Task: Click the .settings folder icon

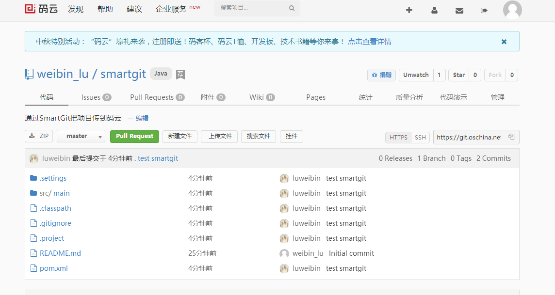Action: pyautogui.click(x=33, y=178)
